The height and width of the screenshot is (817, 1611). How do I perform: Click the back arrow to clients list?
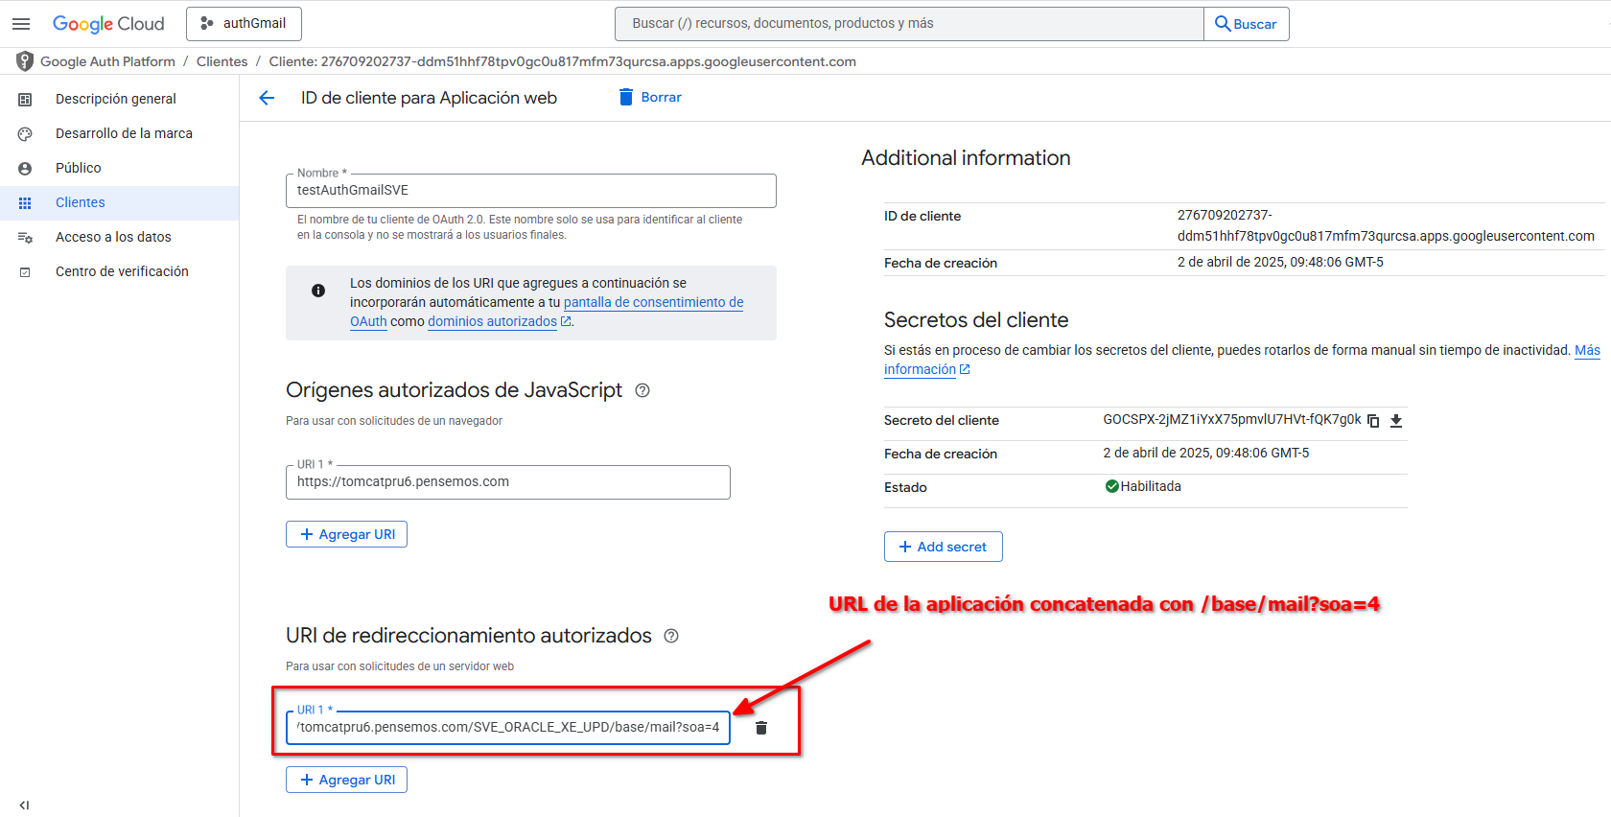click(267, 98)
